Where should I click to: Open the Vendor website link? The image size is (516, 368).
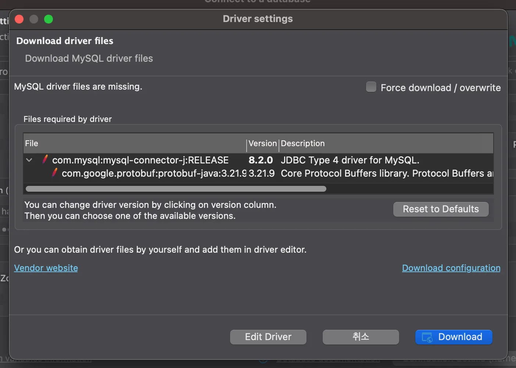[46, 268]
